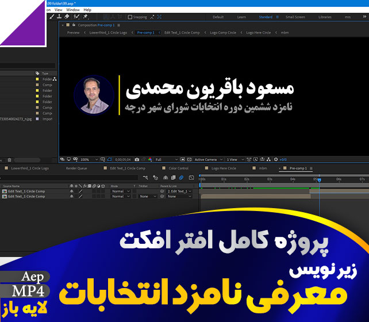Open the Window menu
This screenshot has width=369, height=322.
click(73, 10)
